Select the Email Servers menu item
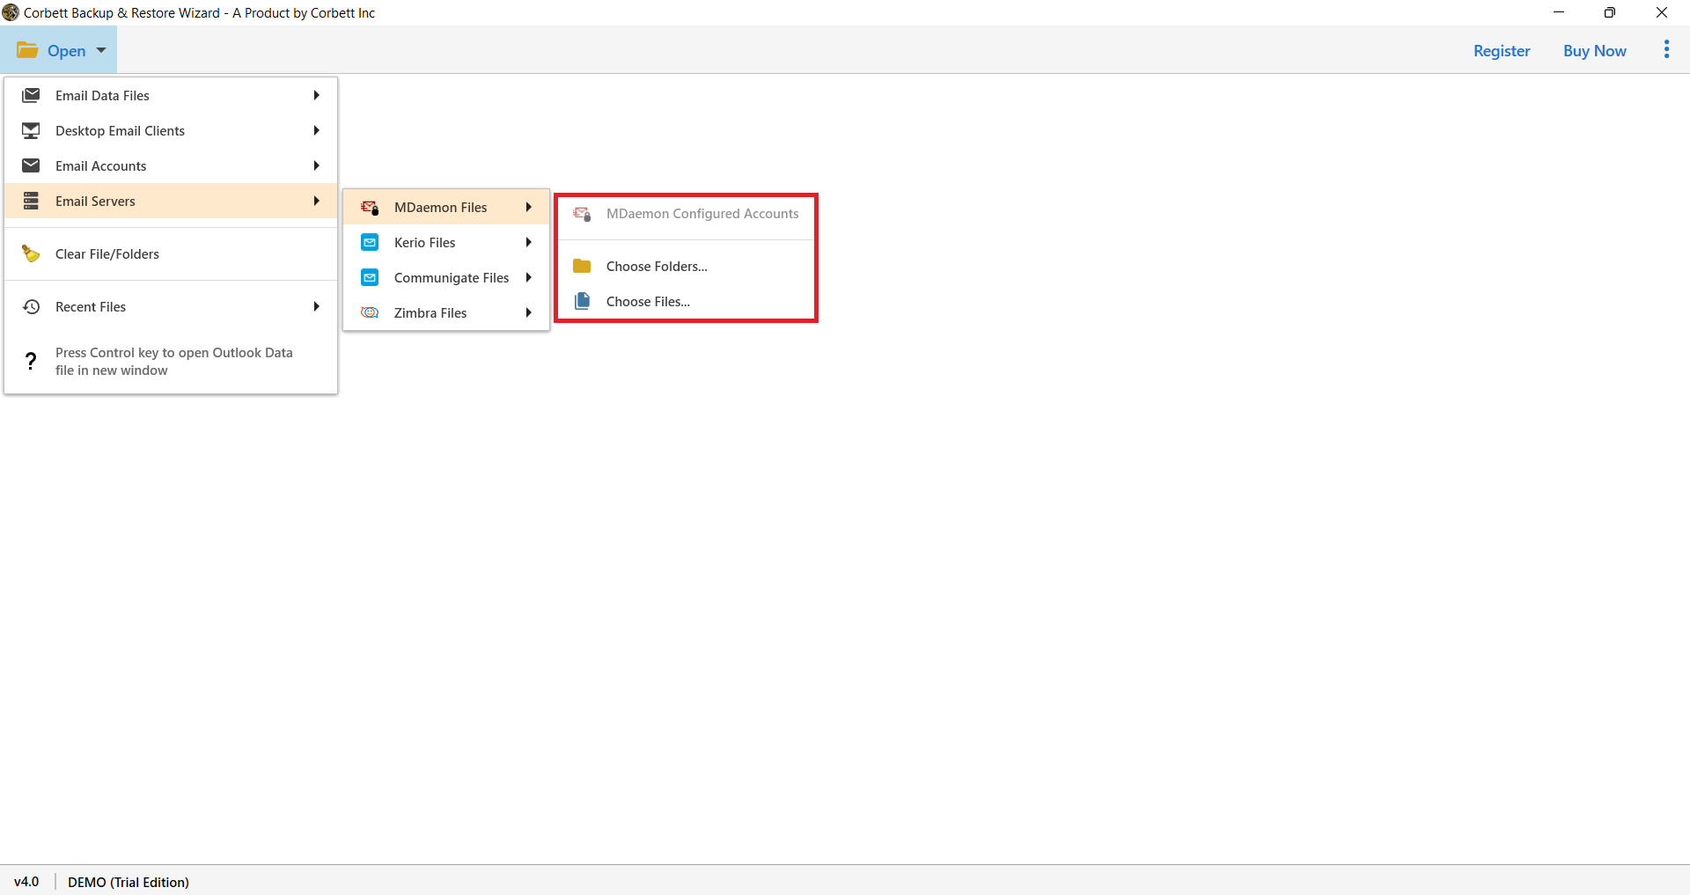Screen dimensions: 1690x895 coord(171,201)
